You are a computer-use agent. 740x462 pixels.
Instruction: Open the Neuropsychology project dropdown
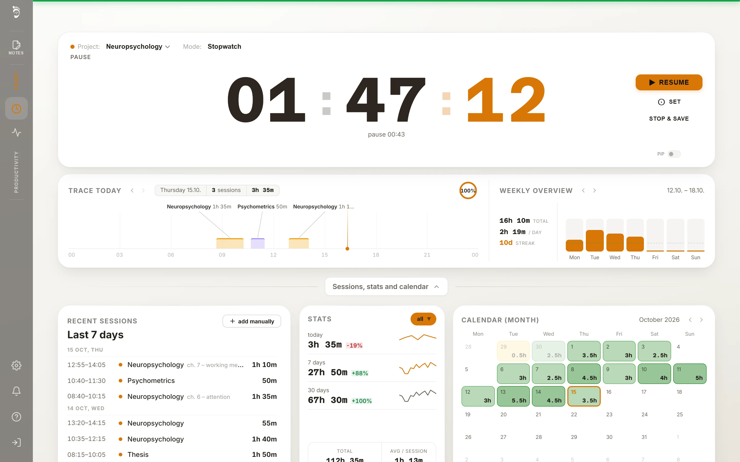pos(138,46)
